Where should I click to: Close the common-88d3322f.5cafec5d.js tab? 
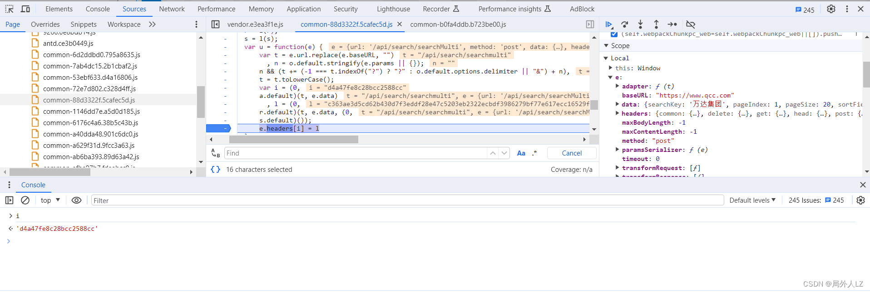click(400, 24)
